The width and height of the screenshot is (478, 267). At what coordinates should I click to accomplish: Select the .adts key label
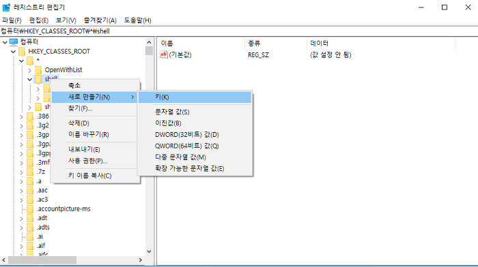coord(43,227)
